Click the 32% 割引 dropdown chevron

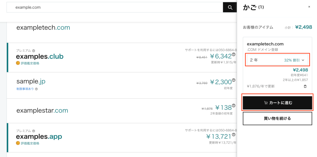click(x=303, y=60)
